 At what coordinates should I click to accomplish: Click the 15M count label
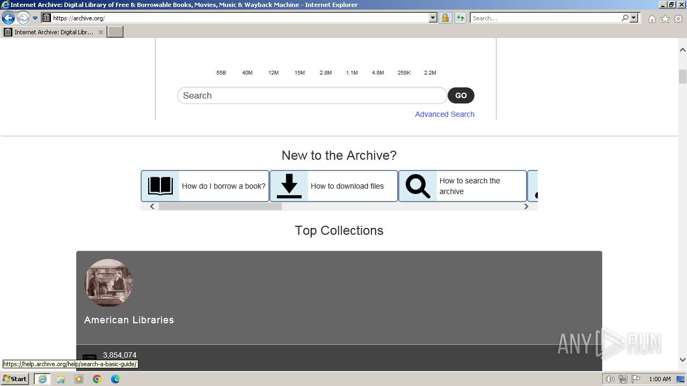coord(299,73)
